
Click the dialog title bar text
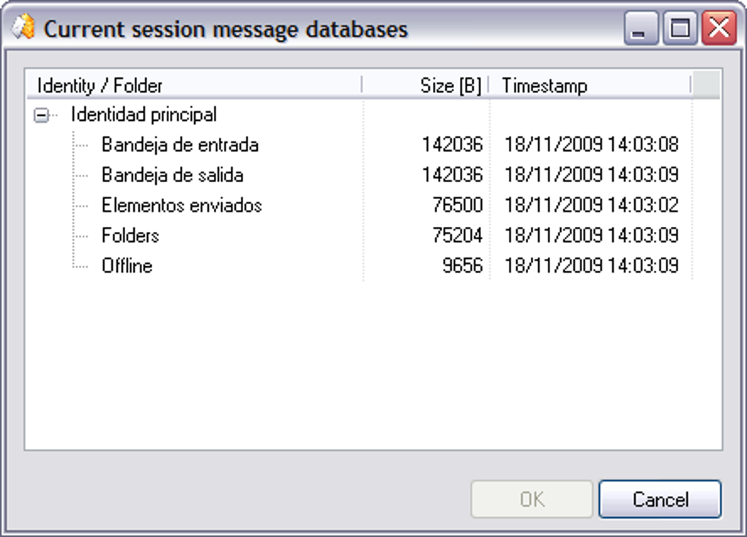[x=226, y=29]
